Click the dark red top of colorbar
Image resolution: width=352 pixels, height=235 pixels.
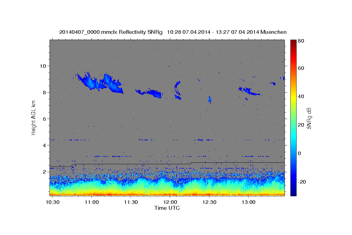click(293, 42)
